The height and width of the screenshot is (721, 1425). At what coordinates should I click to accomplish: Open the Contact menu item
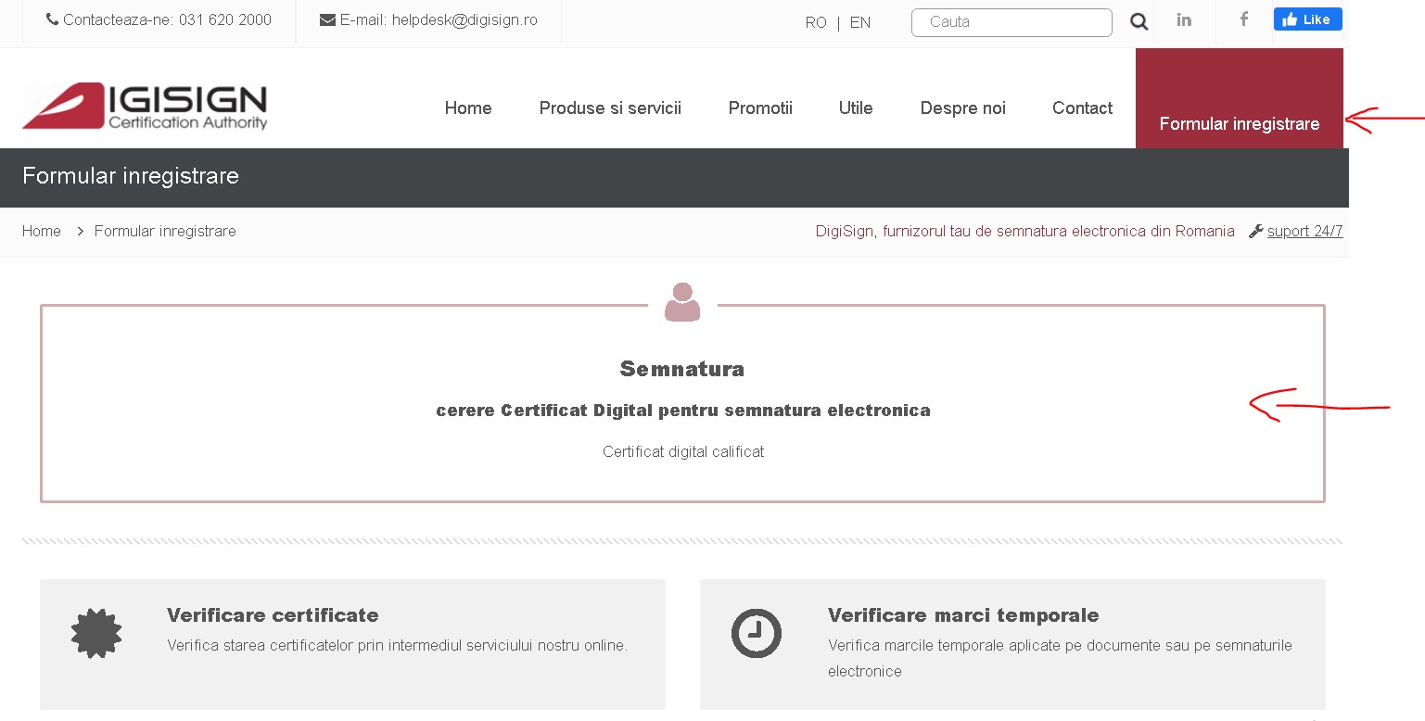click(1082, 108)
